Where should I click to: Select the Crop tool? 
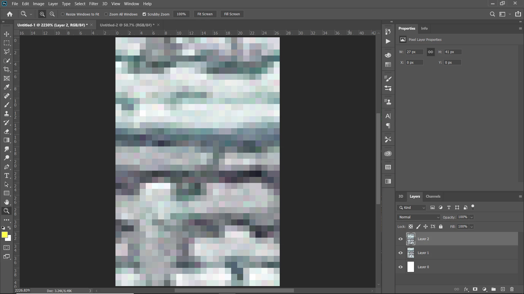[x=7, y=69]
